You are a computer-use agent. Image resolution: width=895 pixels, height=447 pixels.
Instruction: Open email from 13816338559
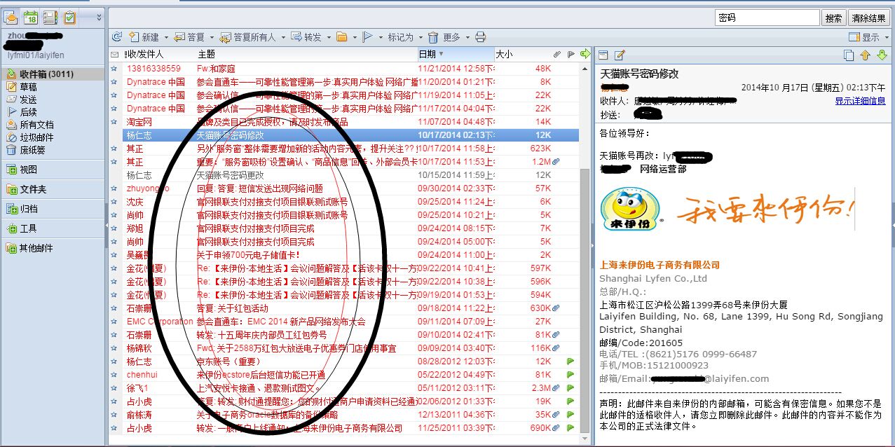(344, 69)
